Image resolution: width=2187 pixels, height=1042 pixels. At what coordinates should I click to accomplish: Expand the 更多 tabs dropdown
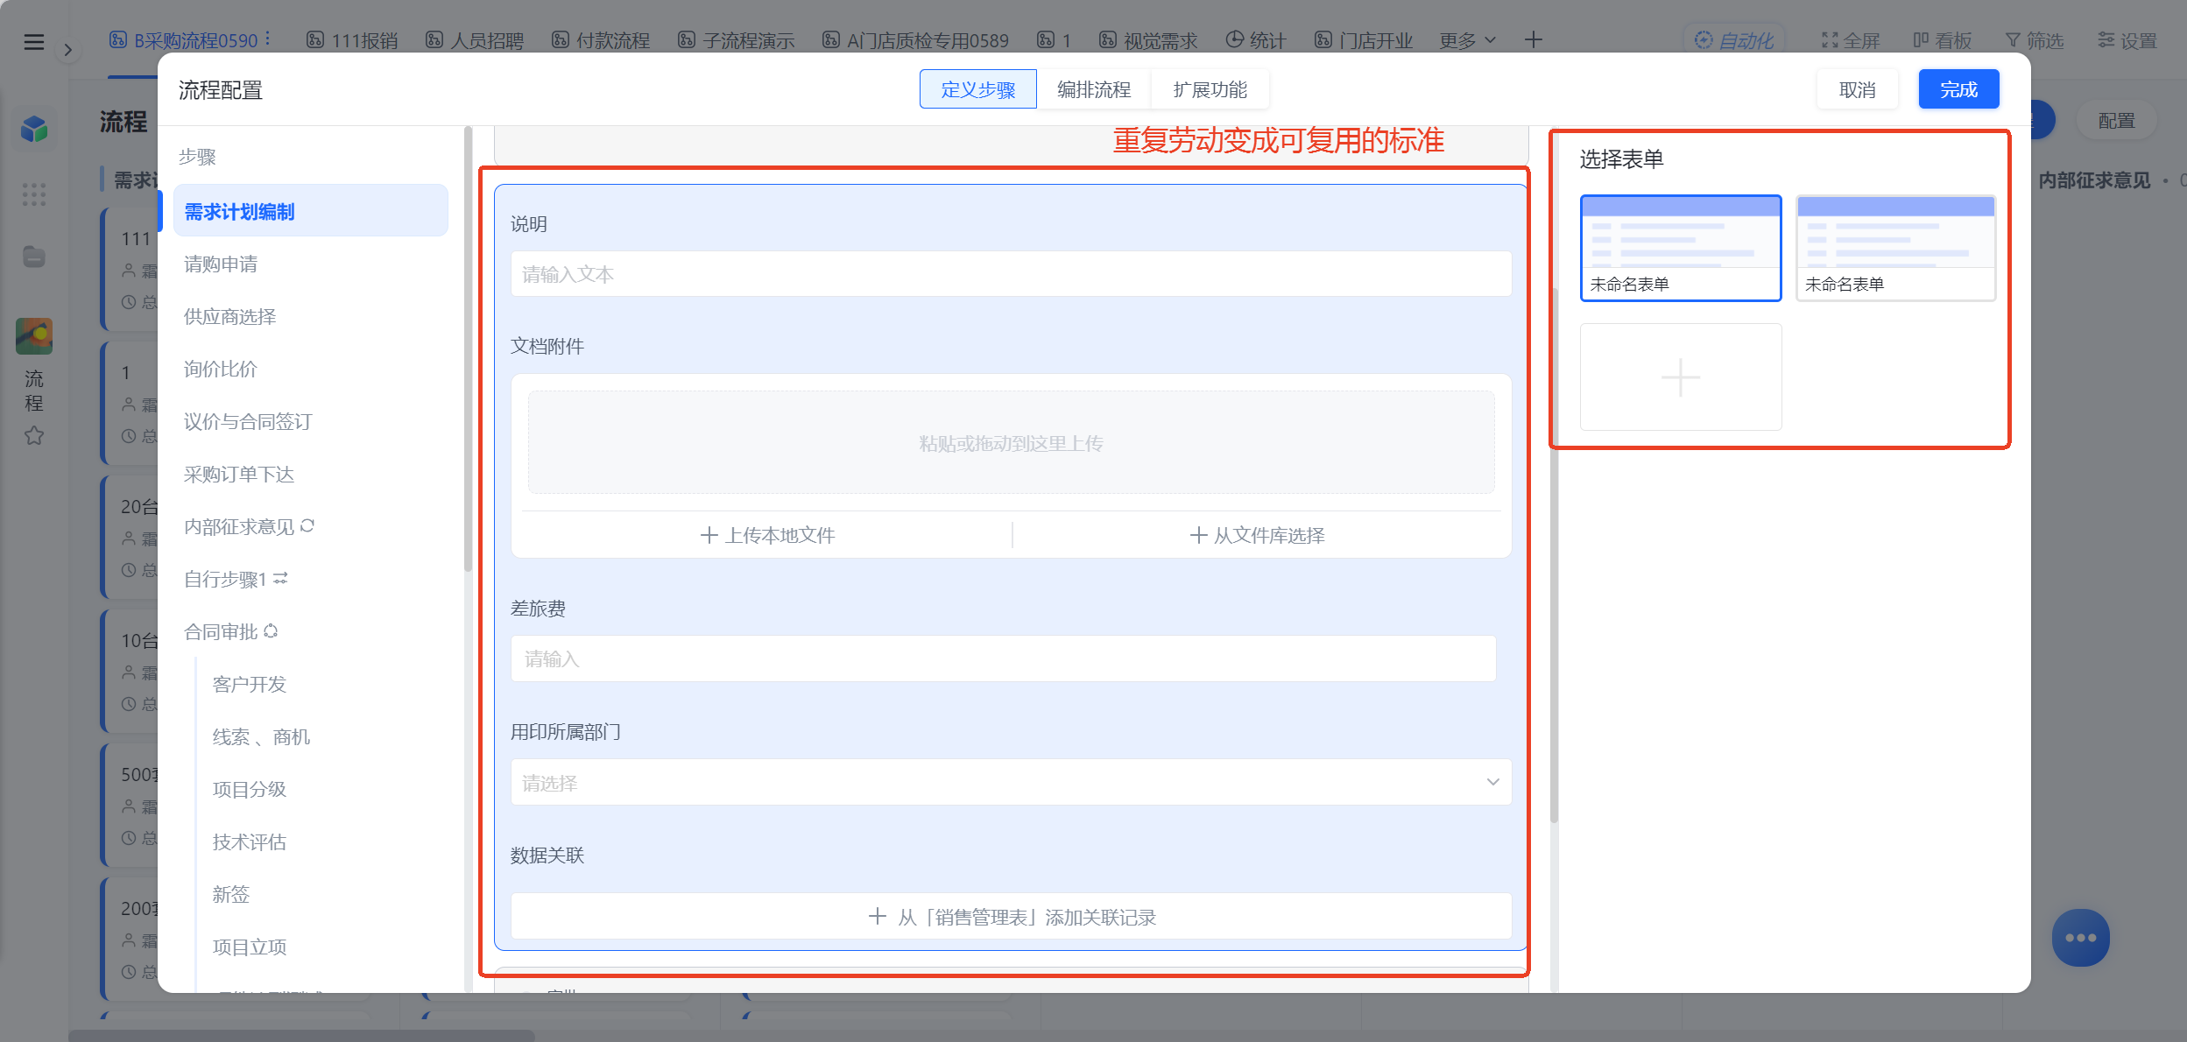1468,40
